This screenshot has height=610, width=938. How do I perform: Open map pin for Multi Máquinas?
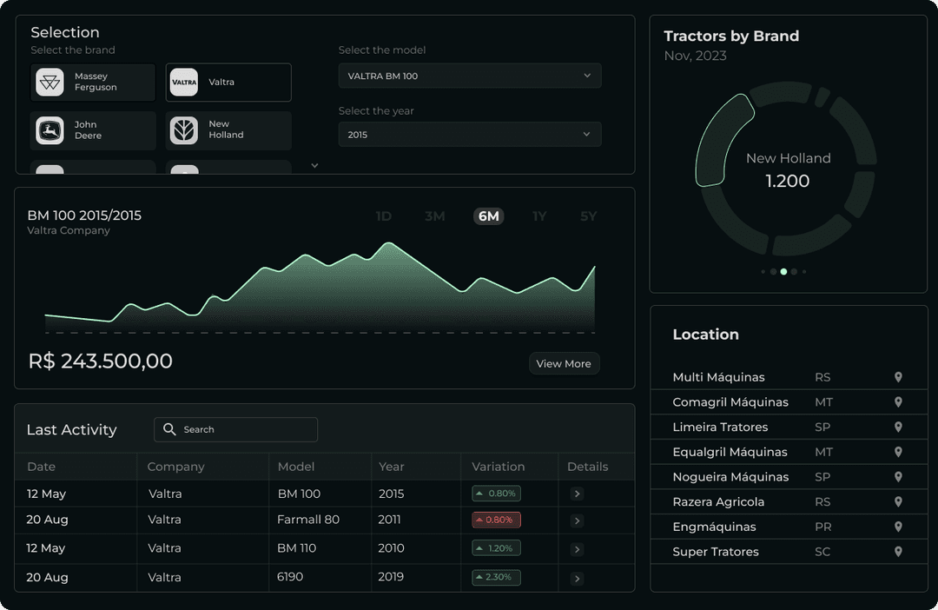(898, 377)
